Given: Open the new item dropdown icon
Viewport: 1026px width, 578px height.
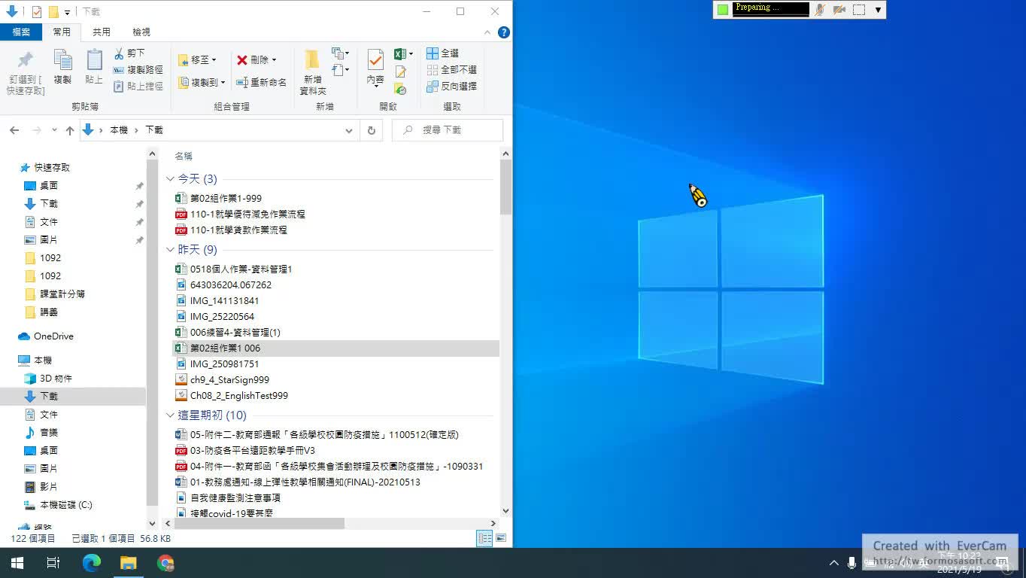Looking at the screenshot, I should click(340, 53).
